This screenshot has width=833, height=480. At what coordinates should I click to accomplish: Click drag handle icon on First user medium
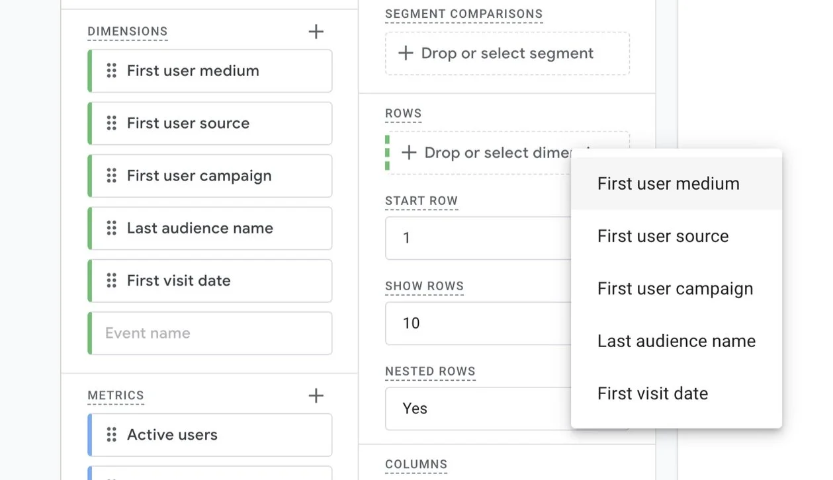coord(112,71)
